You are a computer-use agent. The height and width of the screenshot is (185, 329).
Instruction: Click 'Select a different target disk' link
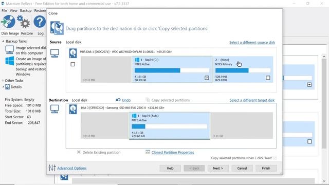click(252, 100)
